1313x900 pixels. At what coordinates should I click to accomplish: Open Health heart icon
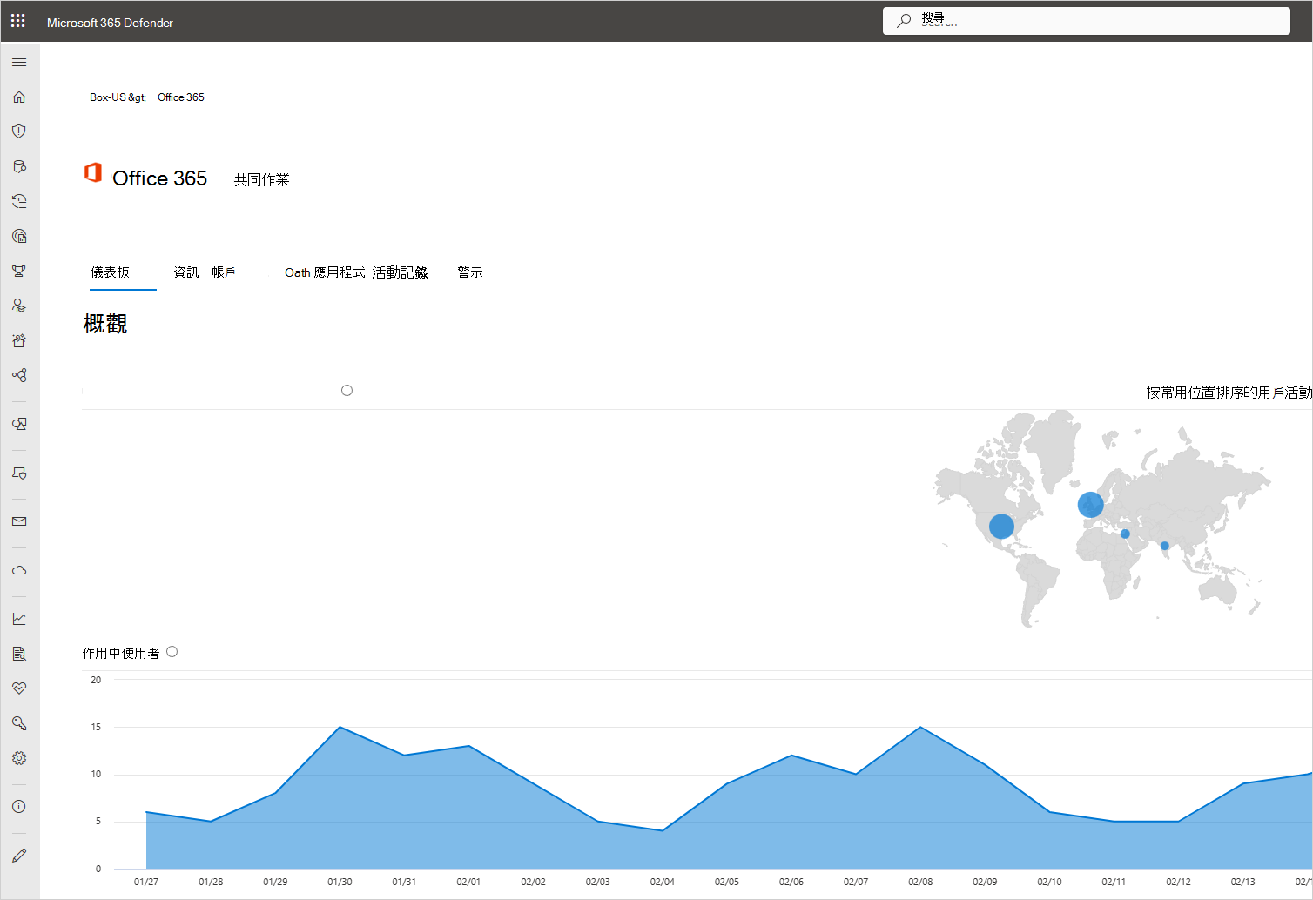point(19,688)
